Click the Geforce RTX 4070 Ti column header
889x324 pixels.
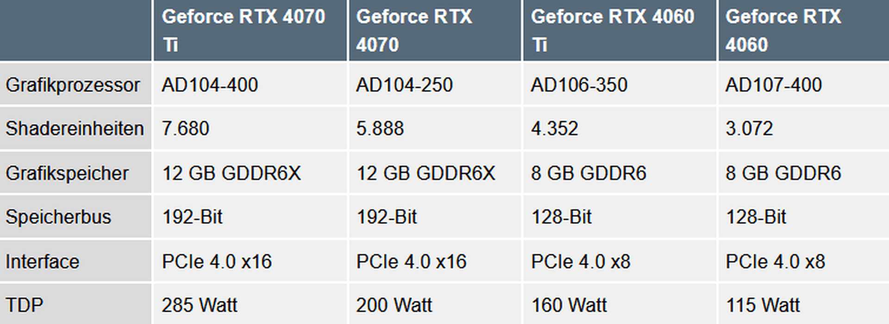(x=244, y=31)
